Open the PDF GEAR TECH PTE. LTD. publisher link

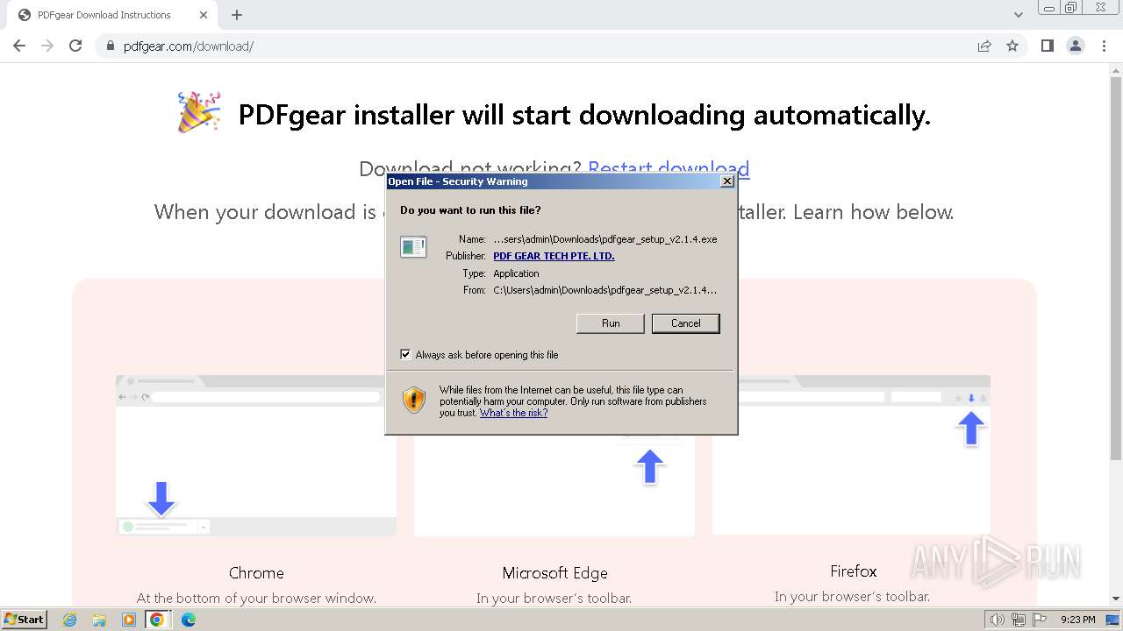554,256
